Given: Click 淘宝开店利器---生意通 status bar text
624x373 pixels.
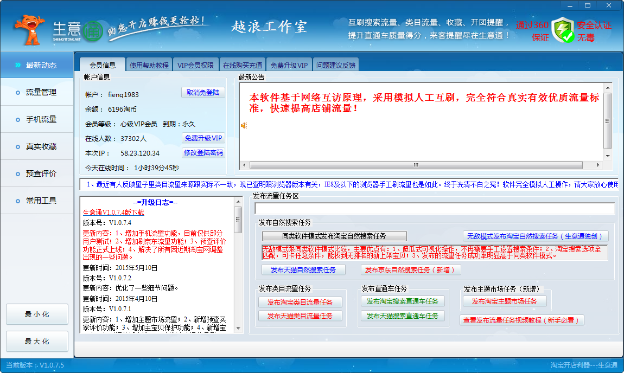Looking at the screenshot, I should tap(584, 365).
